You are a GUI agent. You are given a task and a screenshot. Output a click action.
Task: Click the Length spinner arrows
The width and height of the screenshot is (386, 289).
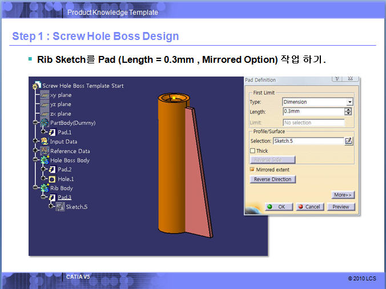pos(348,111)
